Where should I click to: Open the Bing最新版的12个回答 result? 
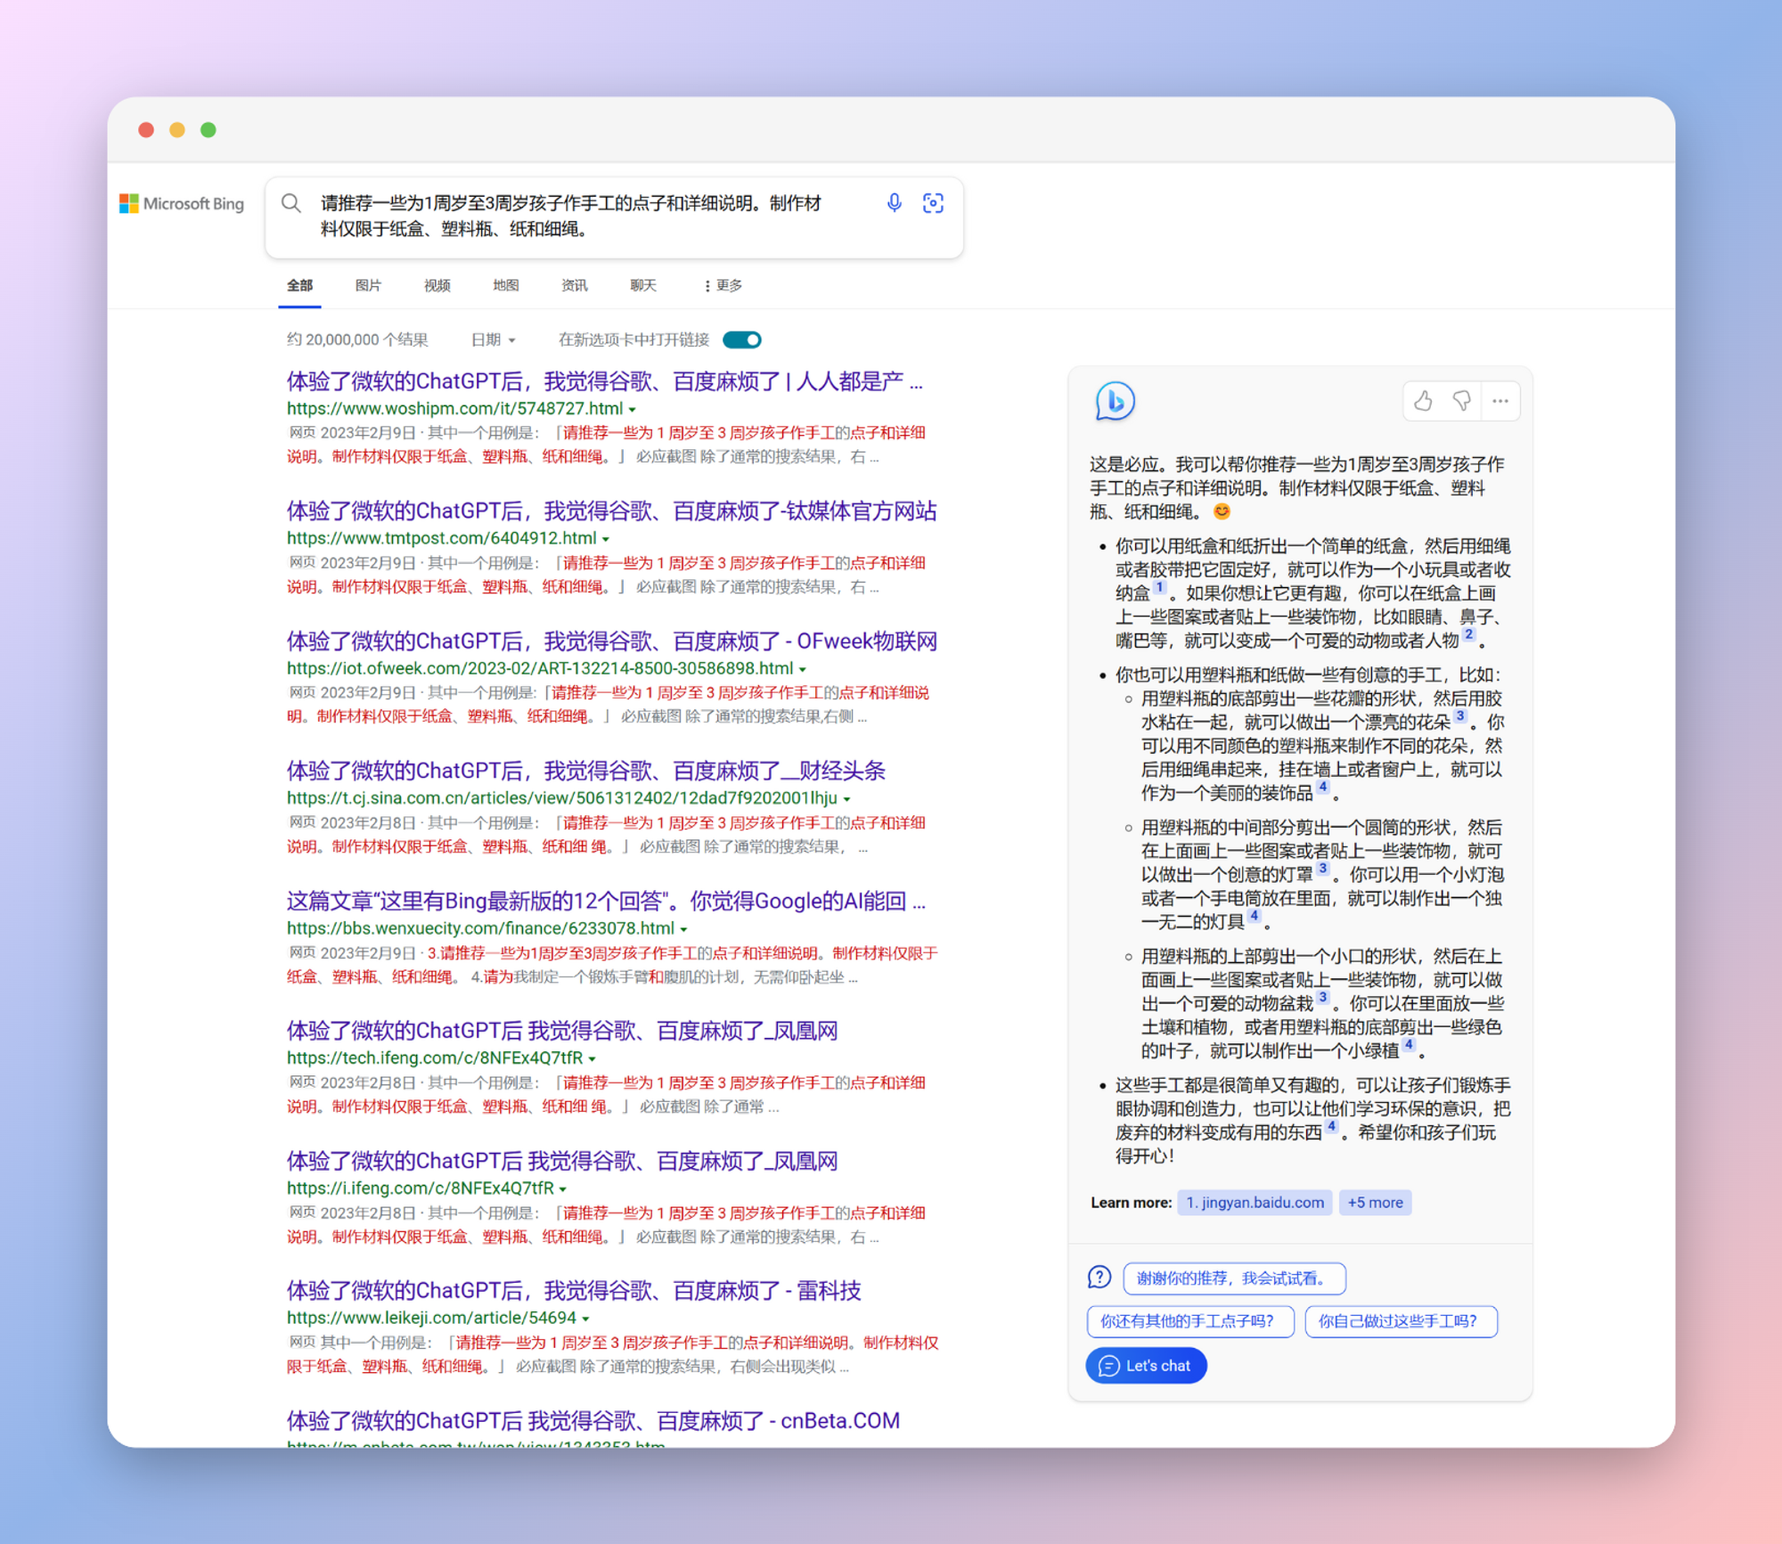tap(606, 901)
